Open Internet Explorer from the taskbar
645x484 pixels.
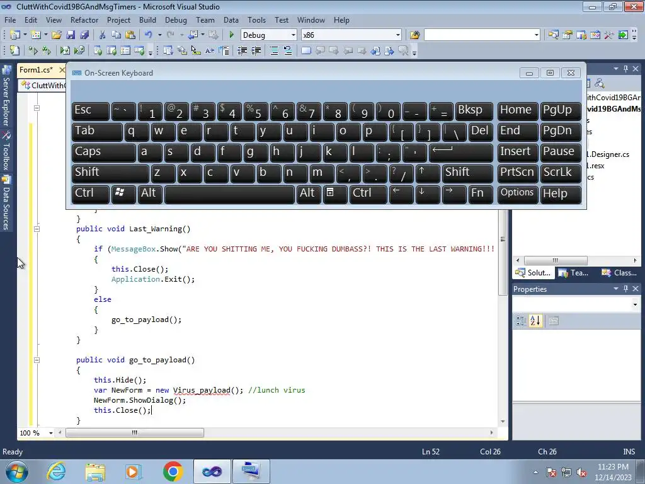pyautogui.click(x=56, y=471)
